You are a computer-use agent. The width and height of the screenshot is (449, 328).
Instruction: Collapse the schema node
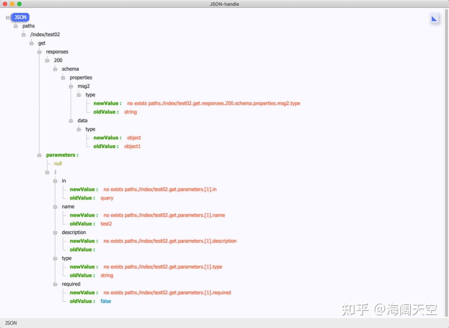pos(55,69)
